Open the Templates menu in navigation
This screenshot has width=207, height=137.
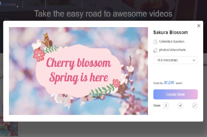point(8,4)
